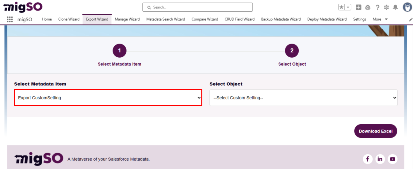Click the Download Excel button

(376, 131)
